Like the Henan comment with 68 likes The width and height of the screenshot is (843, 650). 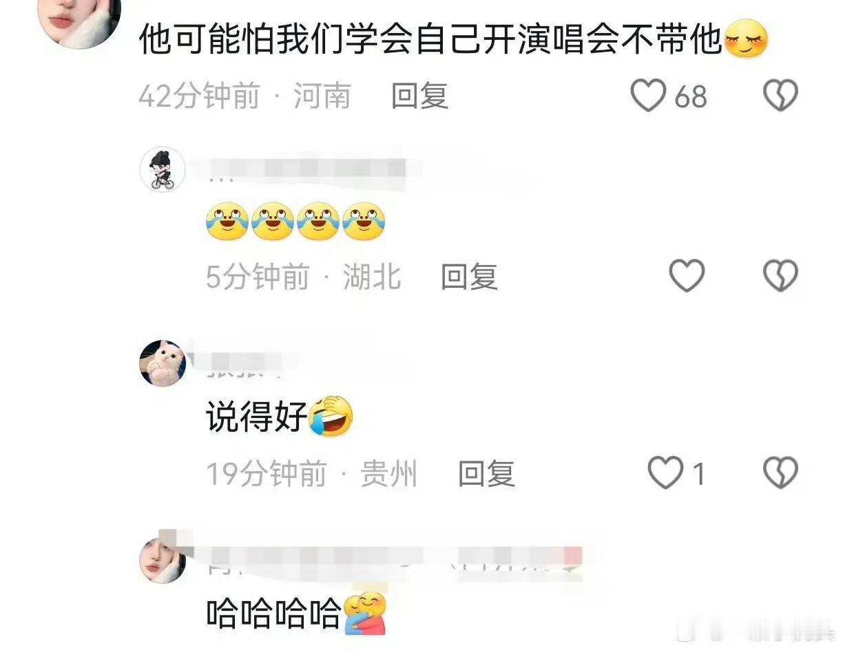[649, 96]
